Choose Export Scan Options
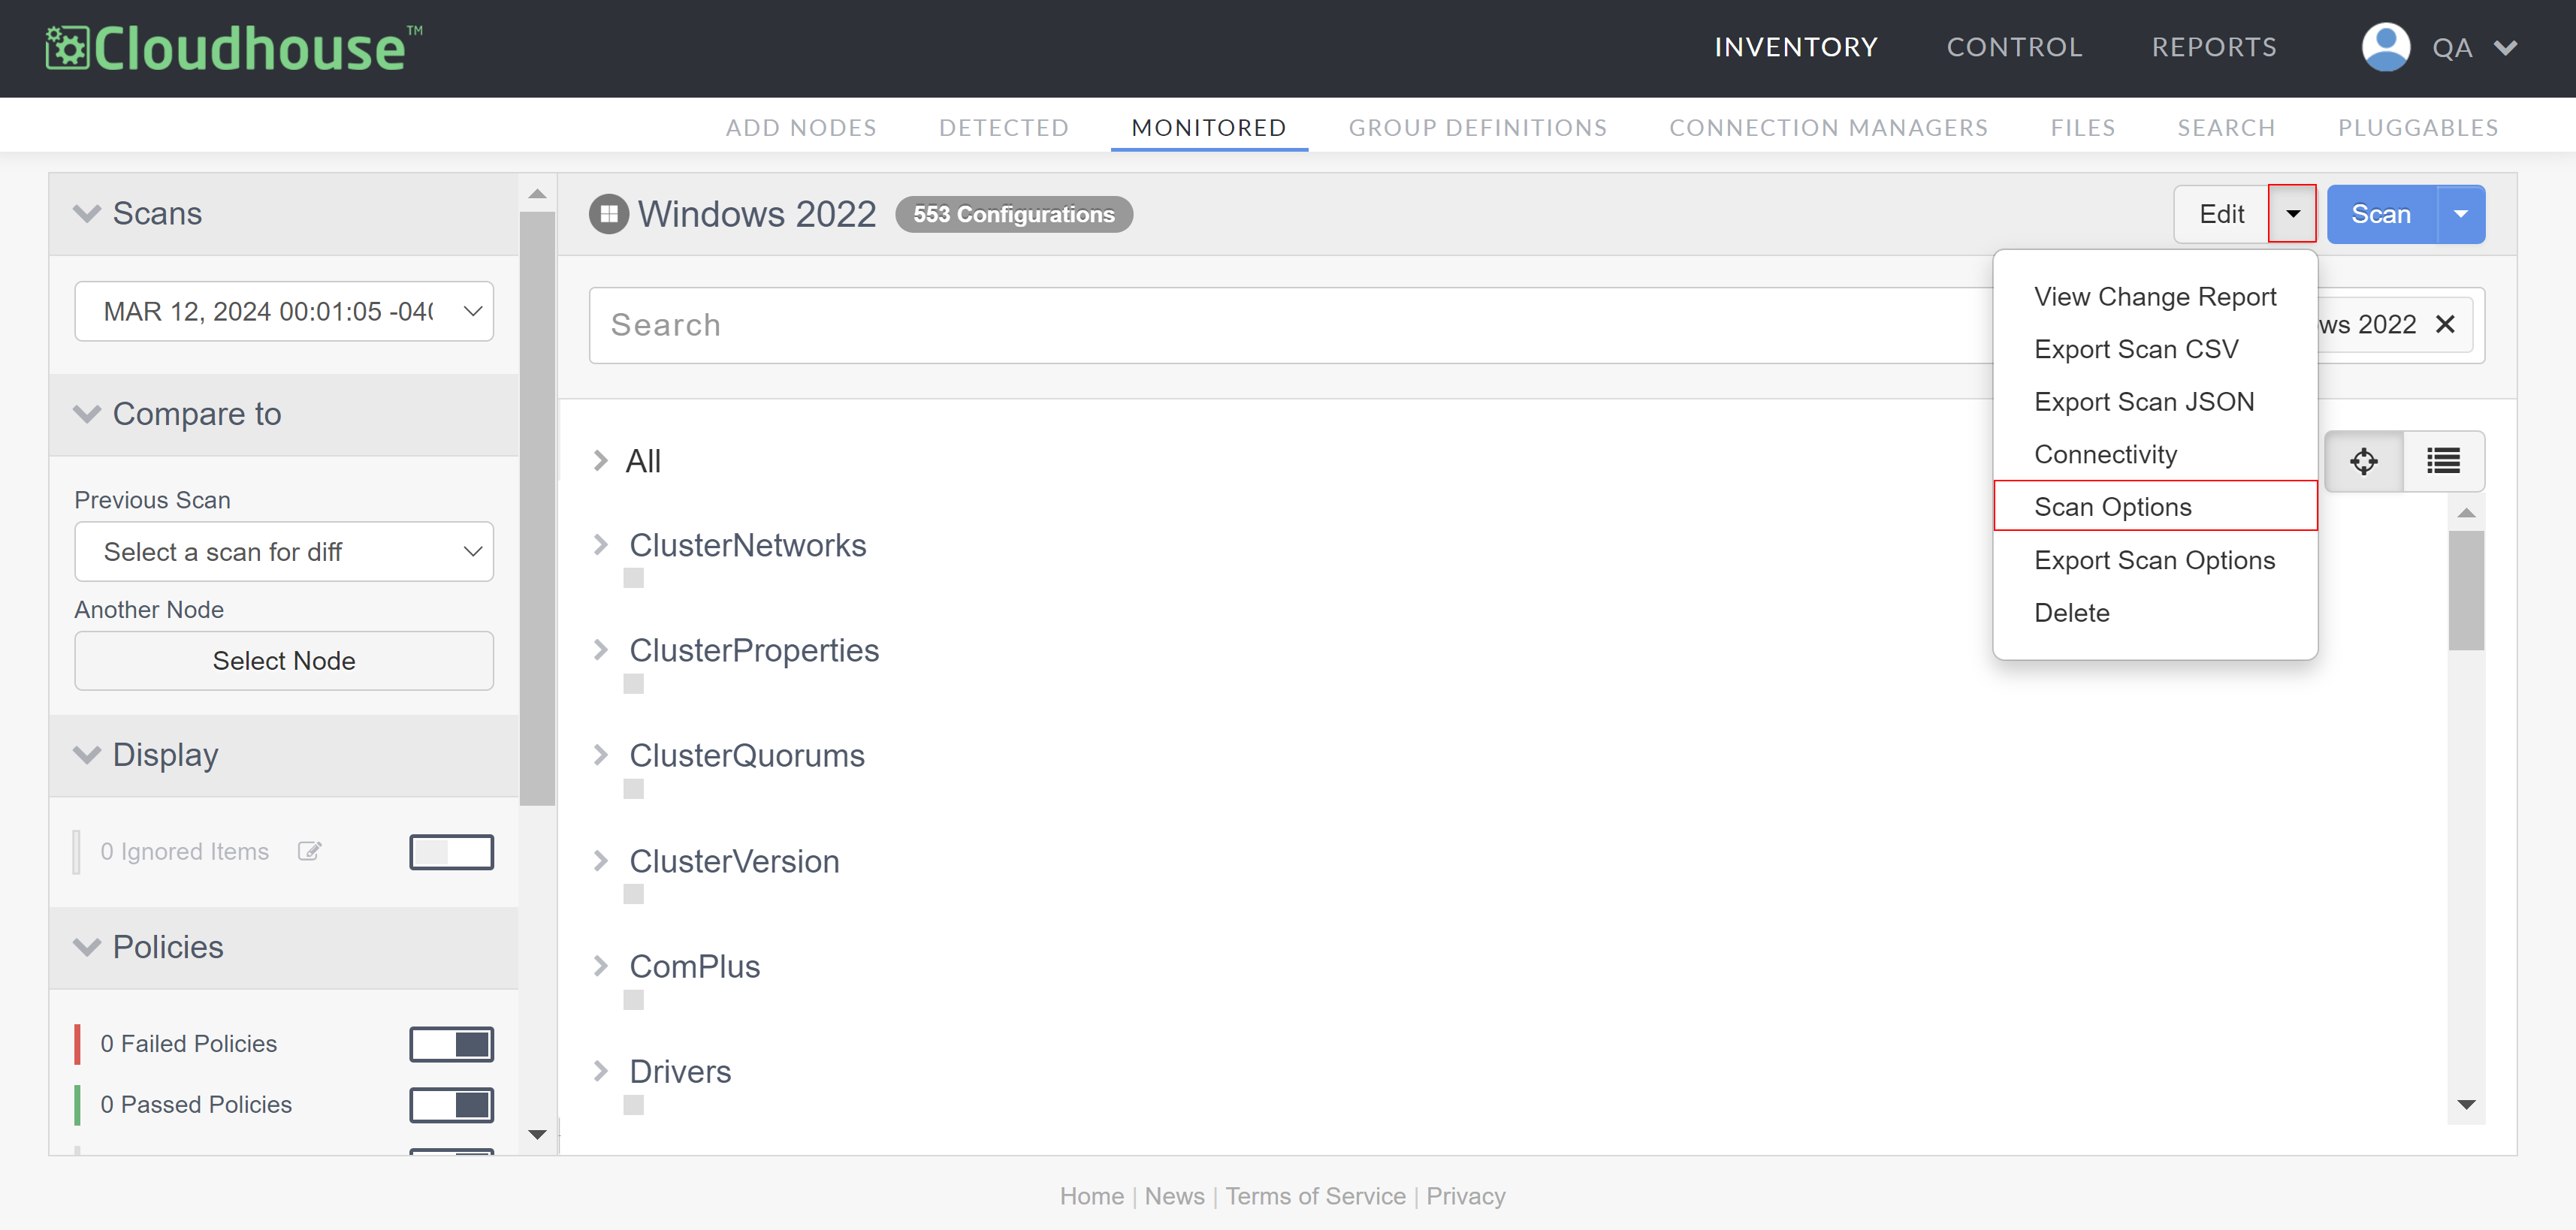Screen dimensions: 2576x1230 tap(2155, 560)
